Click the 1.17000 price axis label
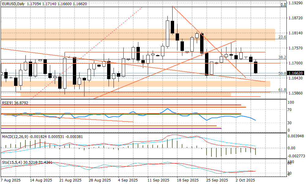 tap(296, 63)
